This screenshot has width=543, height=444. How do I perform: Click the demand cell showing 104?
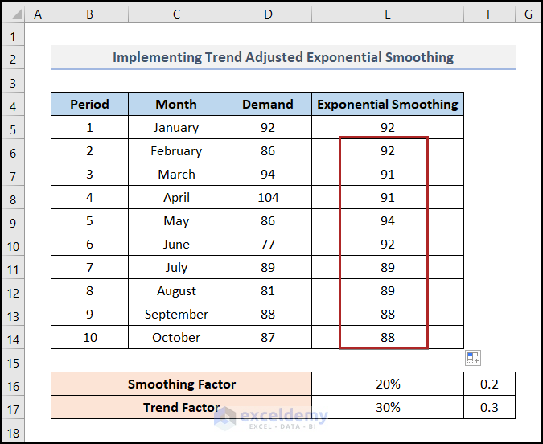[268, 198]
